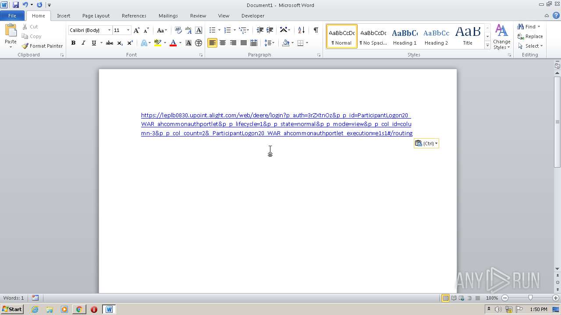
Task: Switch to the Review tab
Action: click(x=198, y=16)
